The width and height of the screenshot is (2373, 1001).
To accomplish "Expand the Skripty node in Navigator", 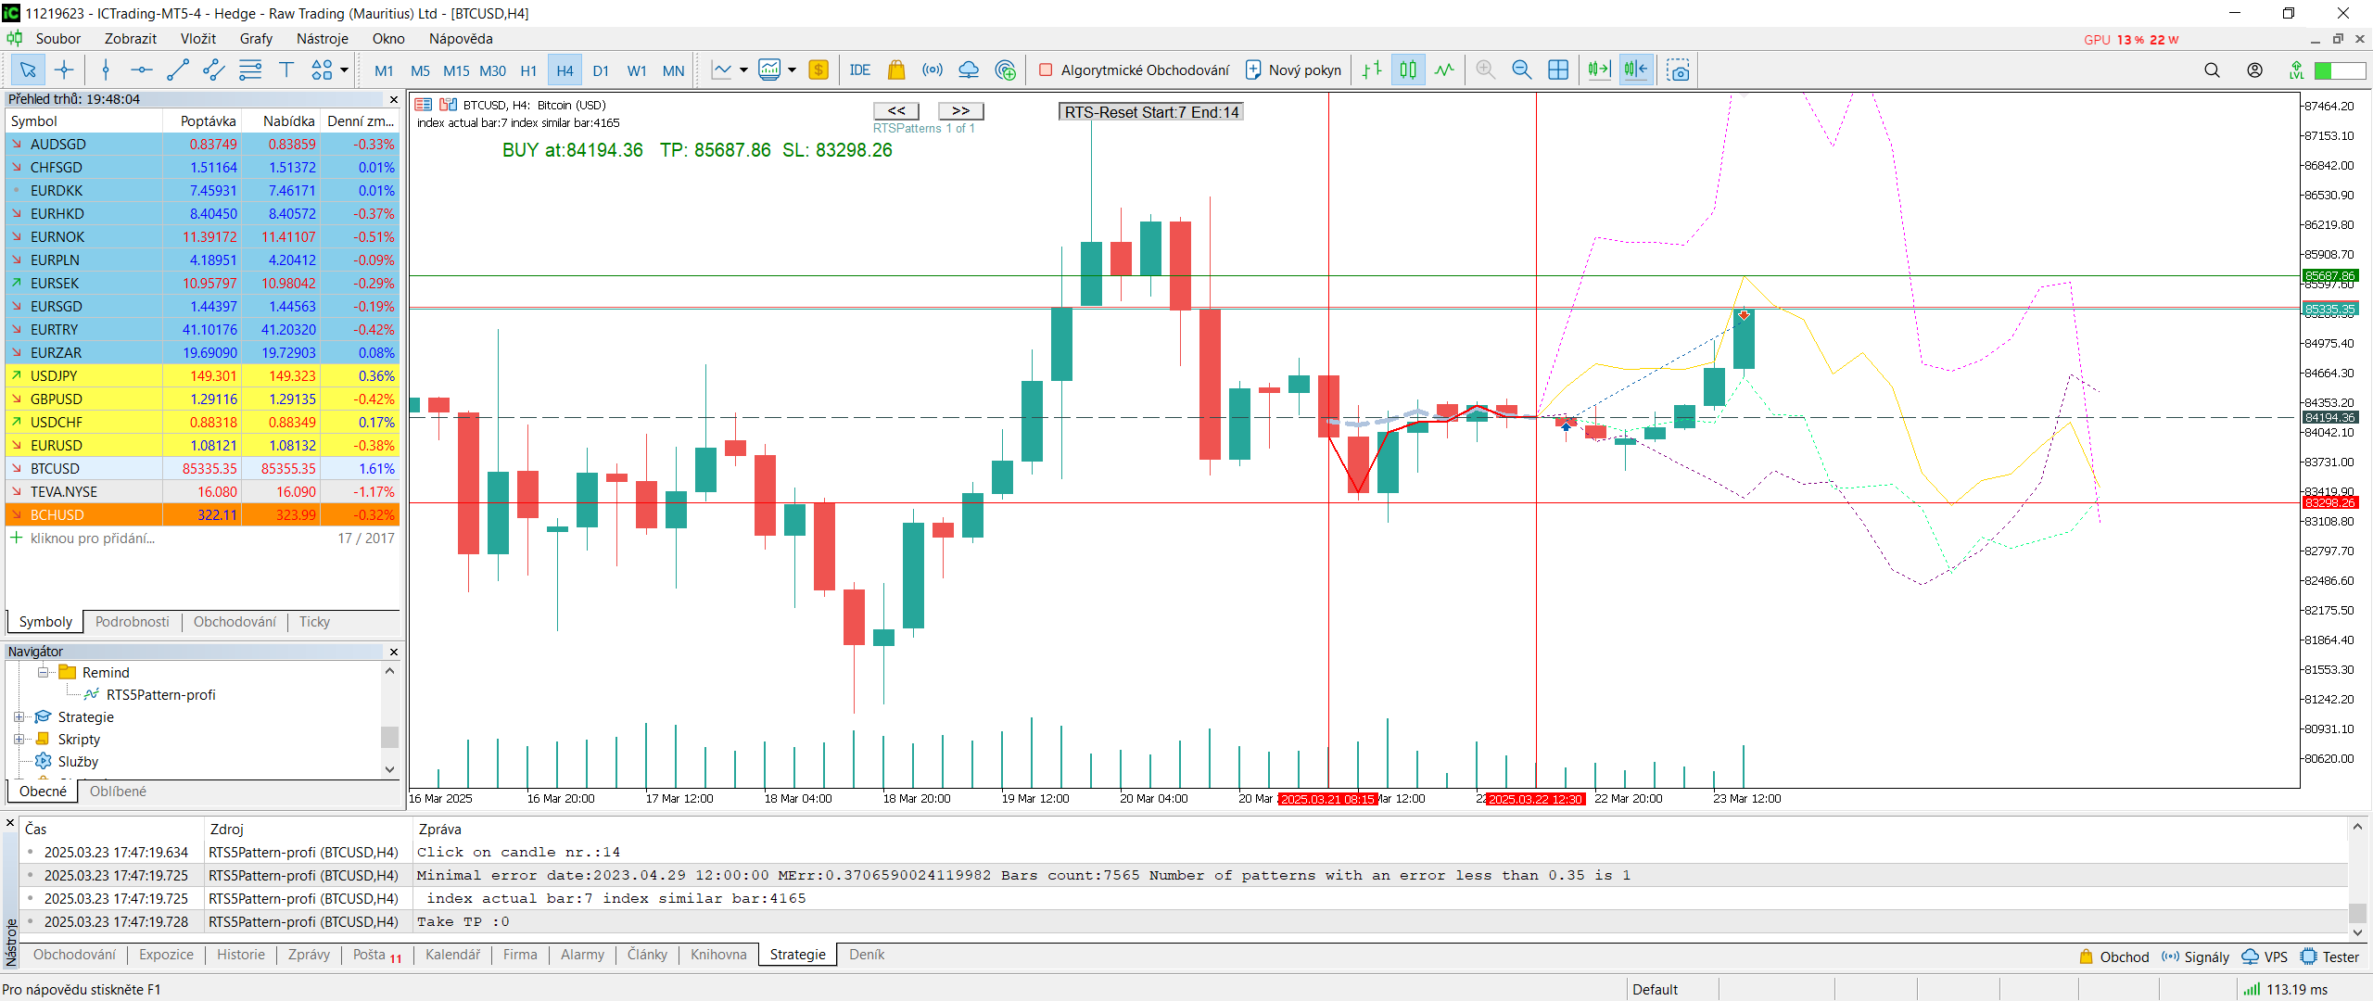I will coord(19,739).
